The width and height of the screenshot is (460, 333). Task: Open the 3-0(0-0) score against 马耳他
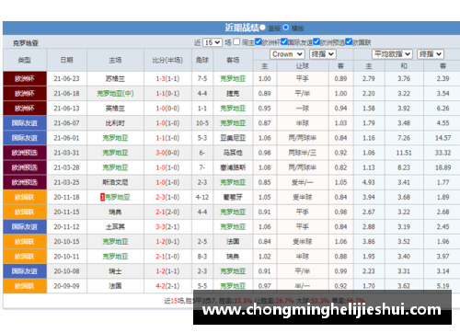point(167,153)
